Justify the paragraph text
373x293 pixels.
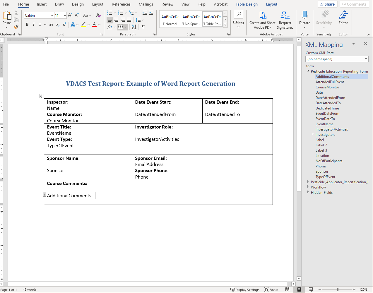129,20
